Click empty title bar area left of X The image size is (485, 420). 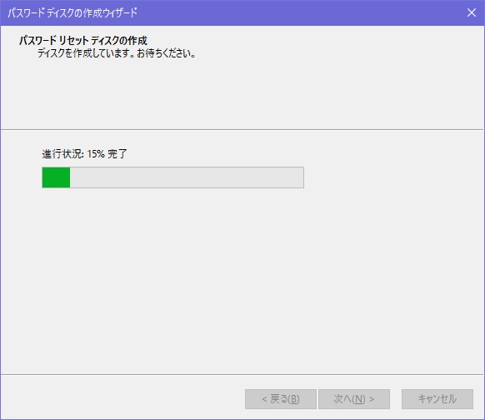tap(300, 12)
